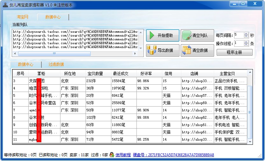
Task: Click the QQ penguin icon in status bar
Action: 112,154
